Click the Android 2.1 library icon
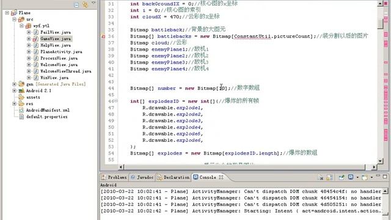 pos(21,90)
